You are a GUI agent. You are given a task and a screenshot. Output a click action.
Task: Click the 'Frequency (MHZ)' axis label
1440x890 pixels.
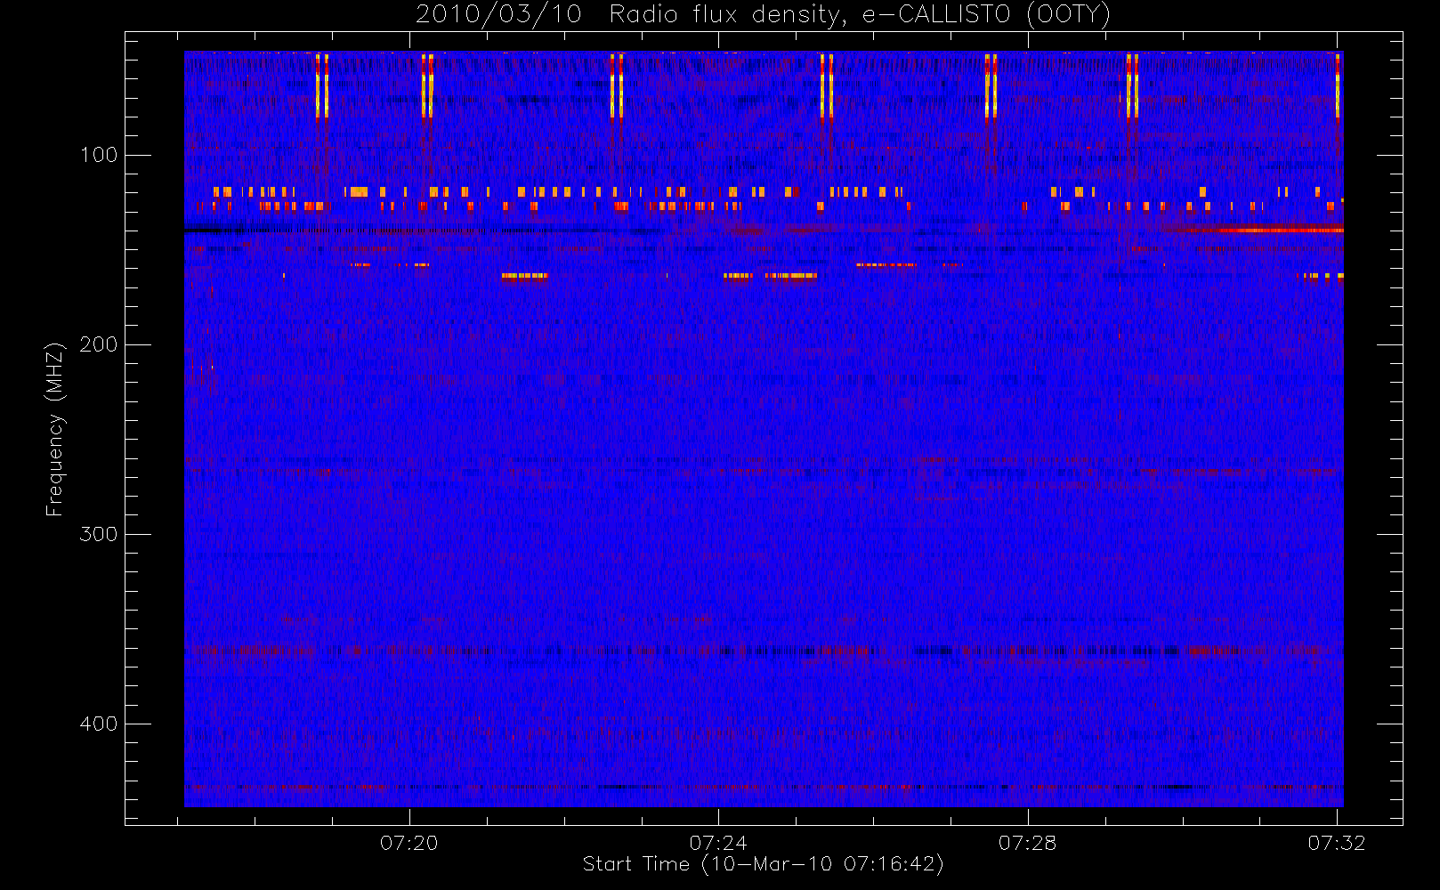(x=55, y=429)
